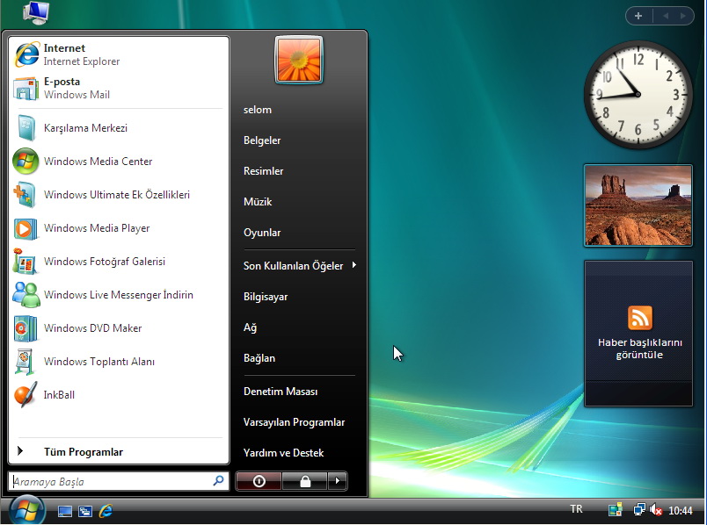Click the slideshow desert picture gadget
The width and height of the screenshot is (707, 525).
(638, 205)
